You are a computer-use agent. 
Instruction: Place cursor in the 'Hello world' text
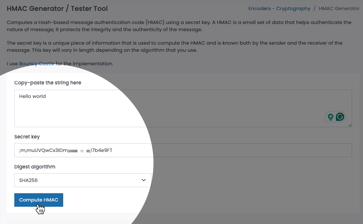(32, 96)
